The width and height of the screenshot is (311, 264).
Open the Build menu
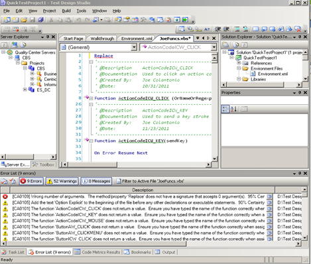tap(66, 11)
